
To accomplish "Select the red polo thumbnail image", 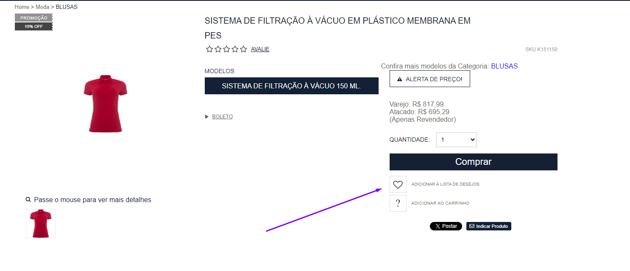I will click(x=41, y=224).
